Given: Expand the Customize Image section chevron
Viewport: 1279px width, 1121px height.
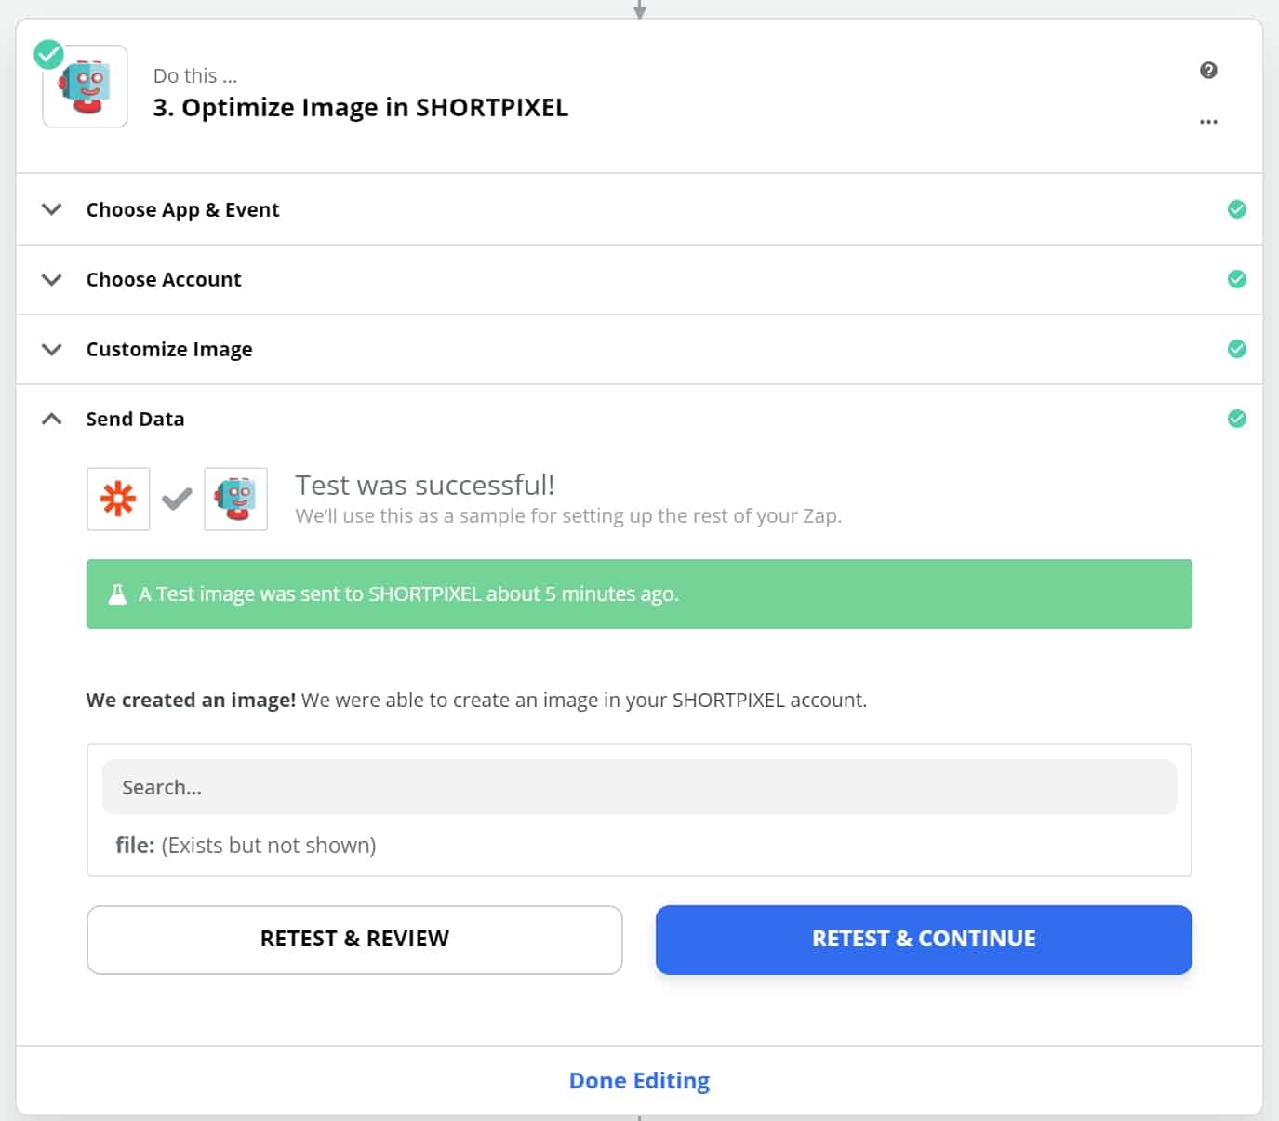Looking at the screenshot, I should (52, 349).
